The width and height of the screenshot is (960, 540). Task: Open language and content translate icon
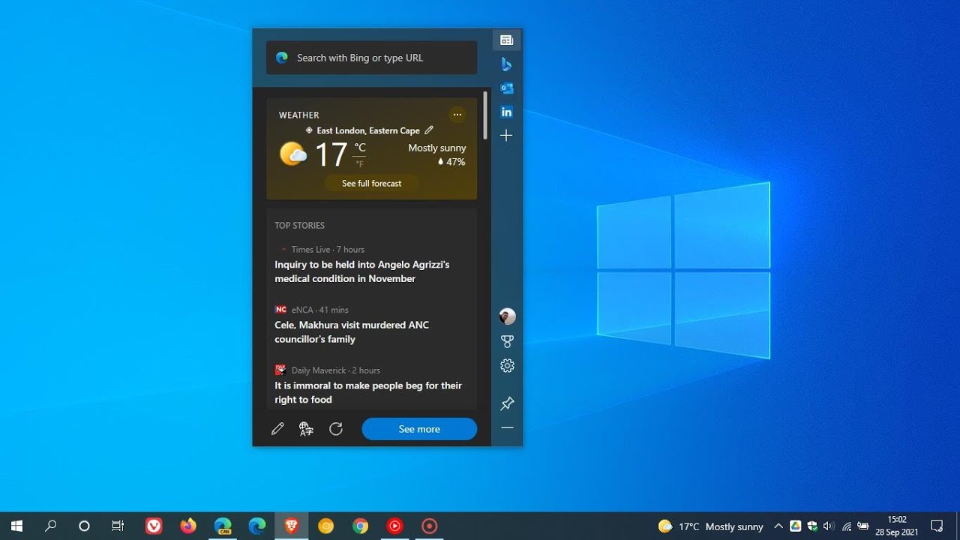(306, 429)
